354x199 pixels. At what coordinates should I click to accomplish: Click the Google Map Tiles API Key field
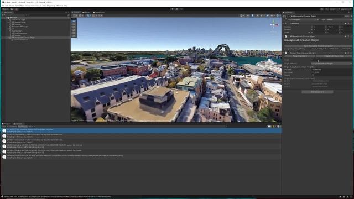click(331, 49)
